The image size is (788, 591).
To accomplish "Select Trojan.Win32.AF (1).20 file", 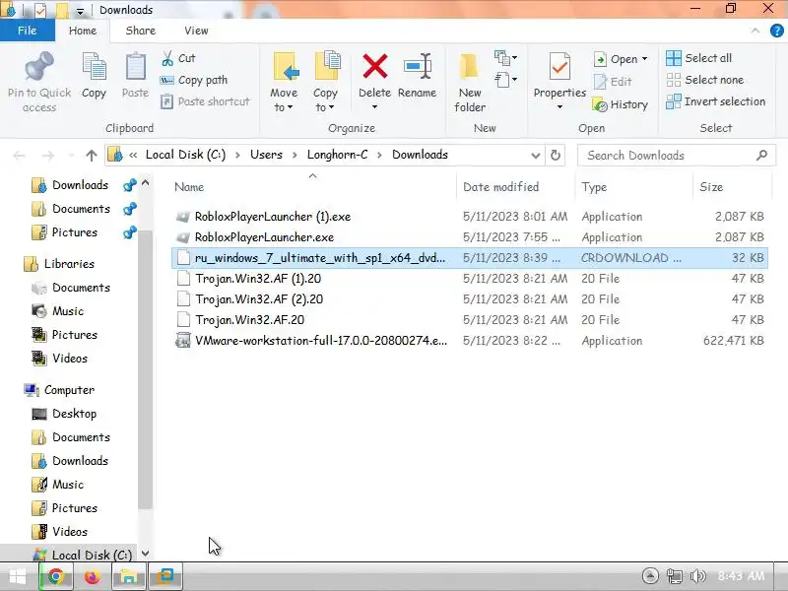I will point(469,279).
